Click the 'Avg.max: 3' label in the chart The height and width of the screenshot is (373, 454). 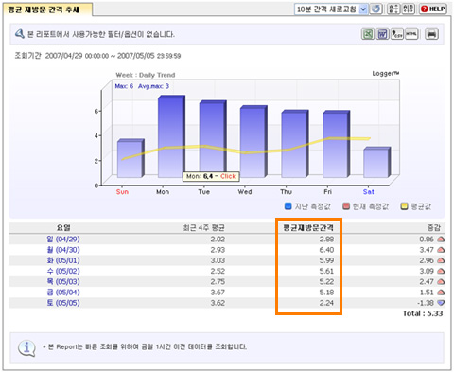click(x=153, y=86)
